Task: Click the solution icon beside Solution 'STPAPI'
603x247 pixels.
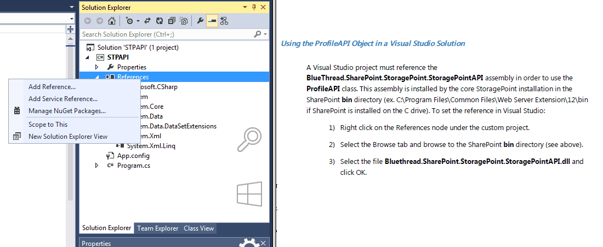Action: click(x=90, y=48)
